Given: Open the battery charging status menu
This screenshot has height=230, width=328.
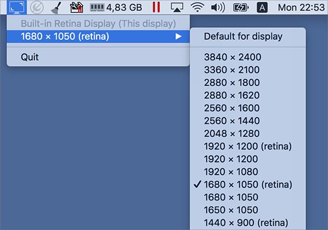Looking at the screenshot, I should click(241, 8).
